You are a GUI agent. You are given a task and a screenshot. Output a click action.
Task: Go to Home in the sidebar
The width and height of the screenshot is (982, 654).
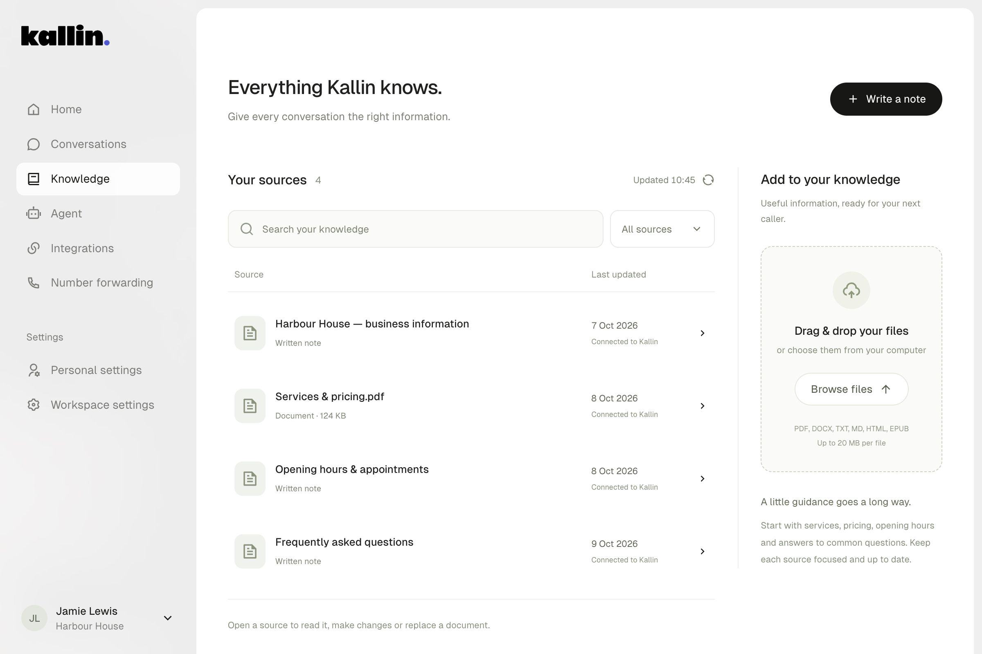(98, 109)
